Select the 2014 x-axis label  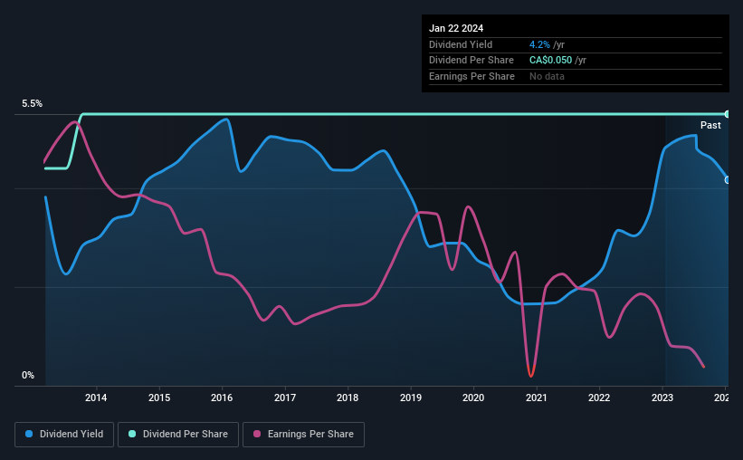coord(96,398)
